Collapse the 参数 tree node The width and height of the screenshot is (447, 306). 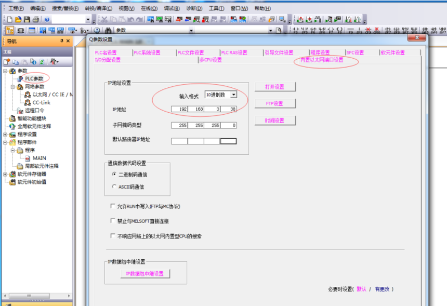(5, 71)
